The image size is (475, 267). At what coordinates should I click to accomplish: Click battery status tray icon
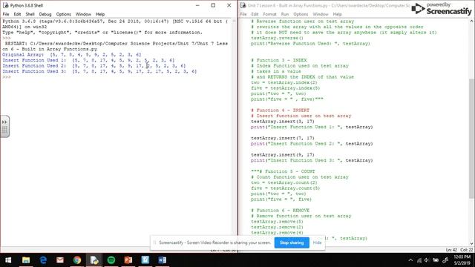[x=436, y=260]
